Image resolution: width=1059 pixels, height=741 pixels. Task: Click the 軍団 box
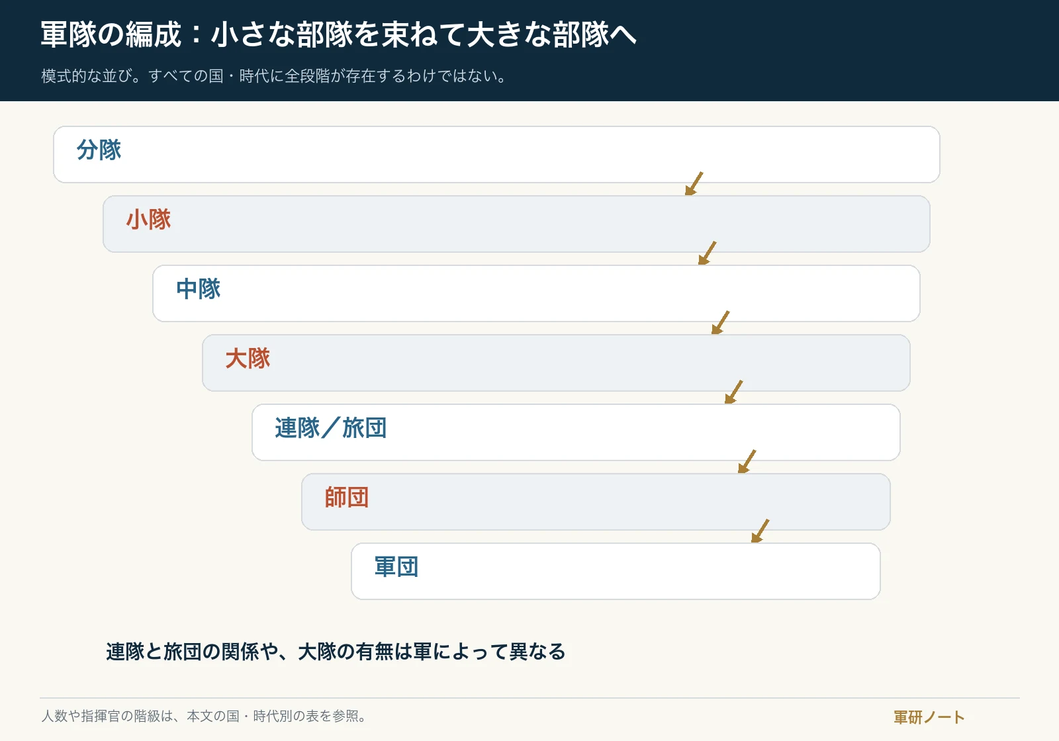pyautogui.click(x=616, y=571)
